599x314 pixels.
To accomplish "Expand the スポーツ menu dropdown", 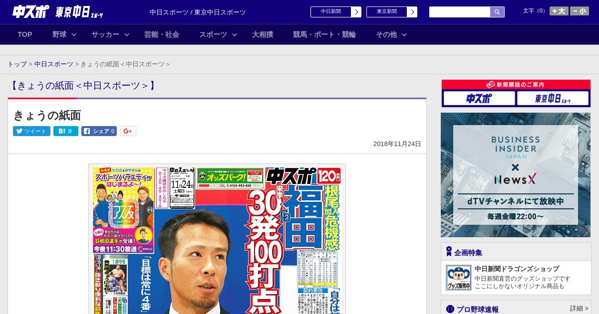I will pyautogui.click(x=218, y=34).
